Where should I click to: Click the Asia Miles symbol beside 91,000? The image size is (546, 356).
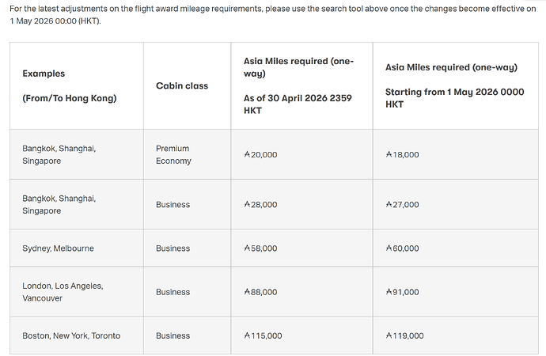click(389, 292)
